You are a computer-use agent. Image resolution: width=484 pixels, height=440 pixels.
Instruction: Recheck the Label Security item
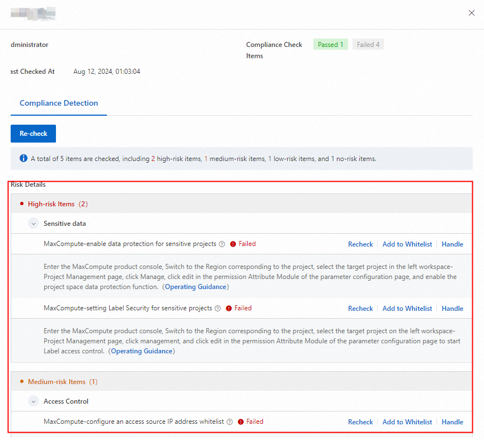coord(360,309)
